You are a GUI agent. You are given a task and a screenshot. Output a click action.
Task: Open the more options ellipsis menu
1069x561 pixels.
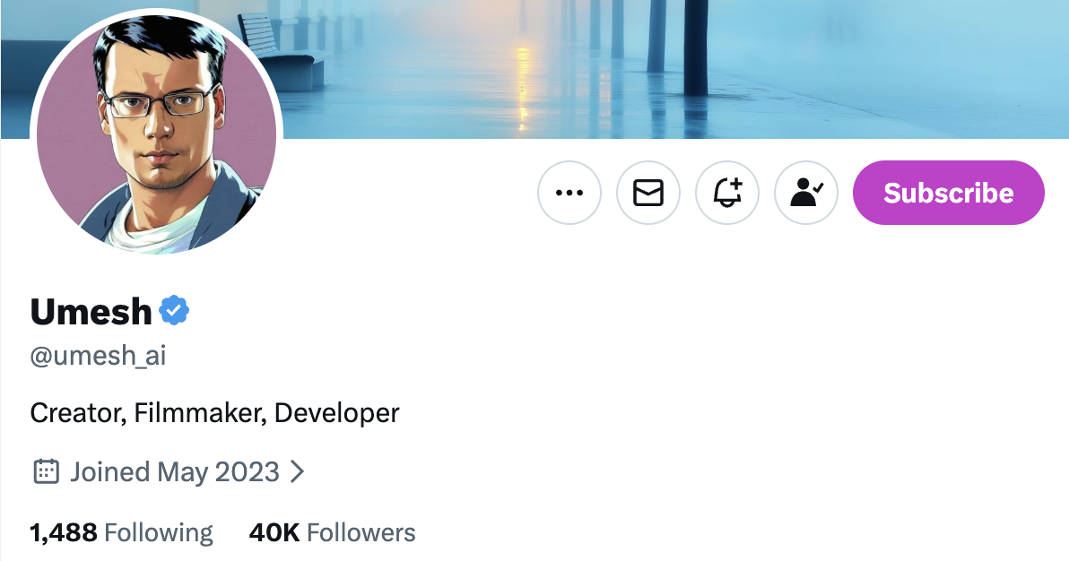pos(569,193)
